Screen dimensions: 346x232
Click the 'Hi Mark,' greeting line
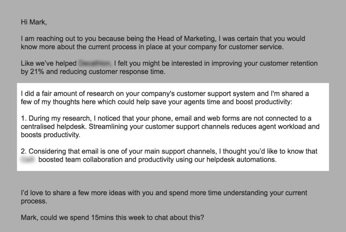coord(34,20)
